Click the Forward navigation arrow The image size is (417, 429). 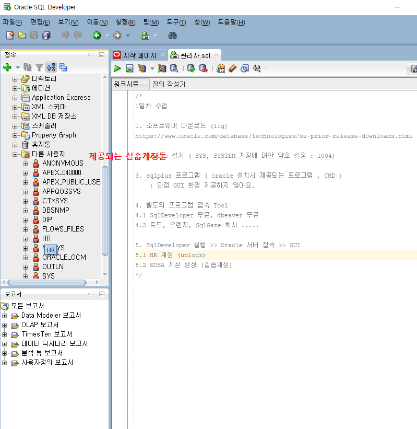point(117,36)
